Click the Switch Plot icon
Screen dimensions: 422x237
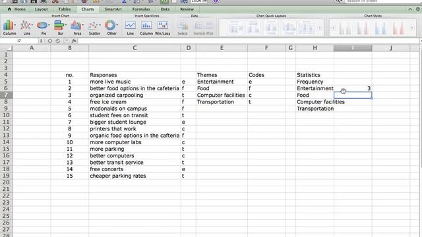[x=204, y=28]
